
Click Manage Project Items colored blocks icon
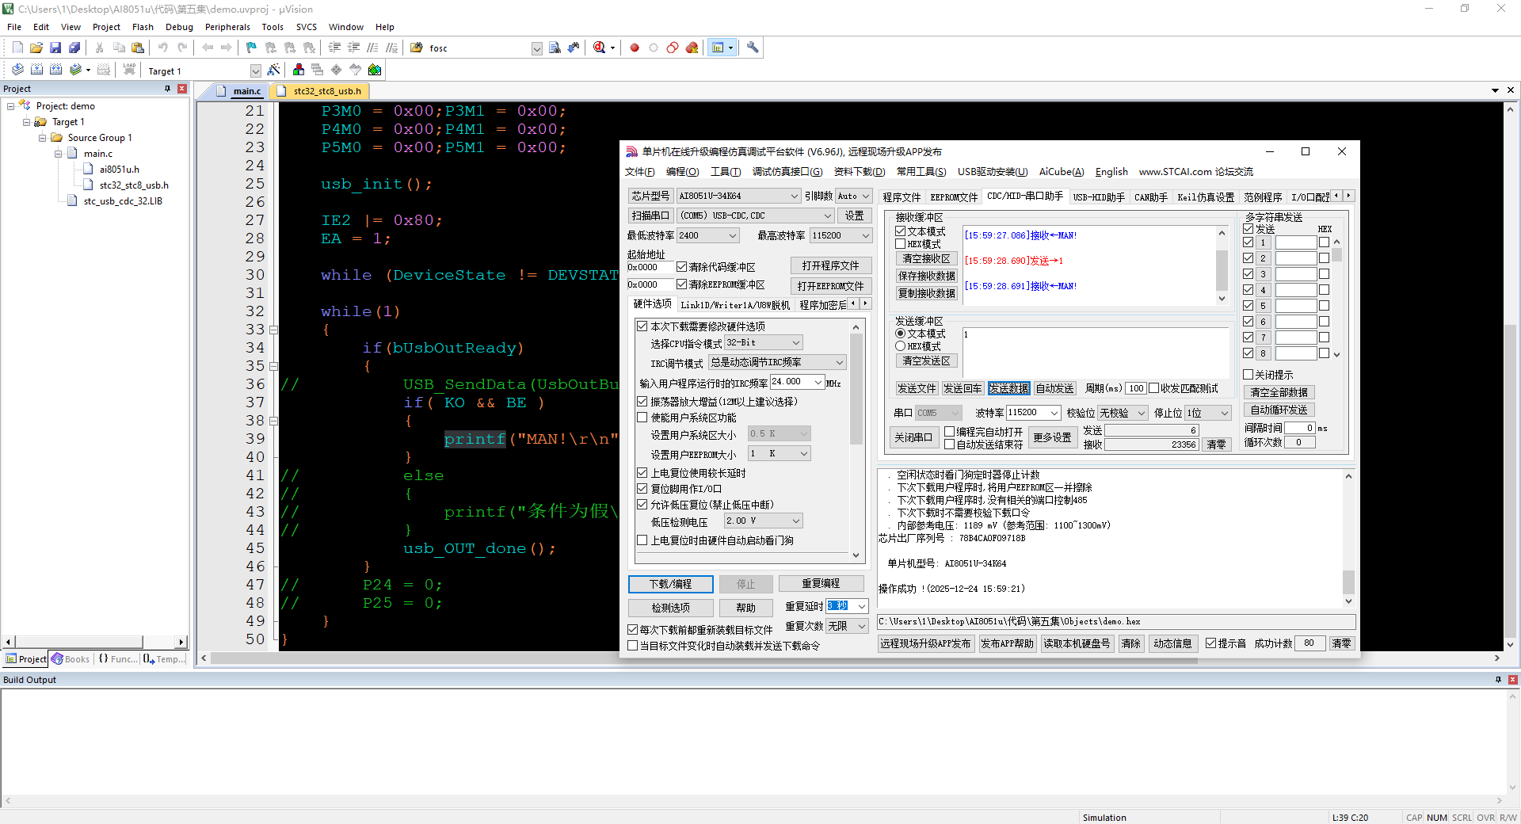tap(299, 70)
